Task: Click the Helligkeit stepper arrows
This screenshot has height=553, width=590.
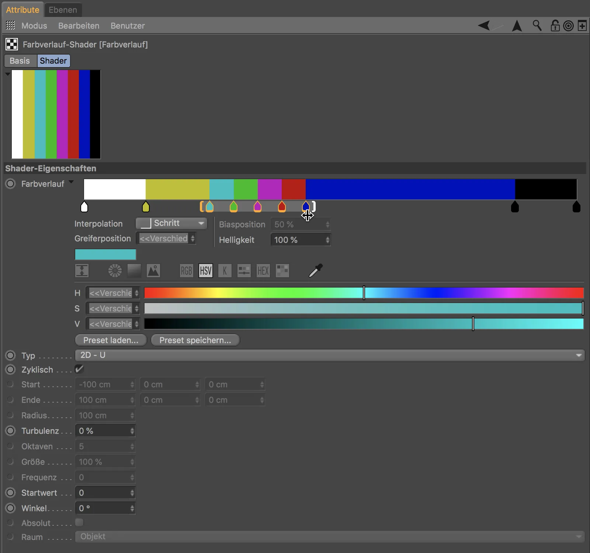Action: pyautogui.click(x=327, y=240)
